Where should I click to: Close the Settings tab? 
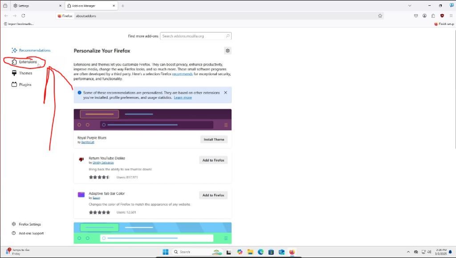(60, 5)
